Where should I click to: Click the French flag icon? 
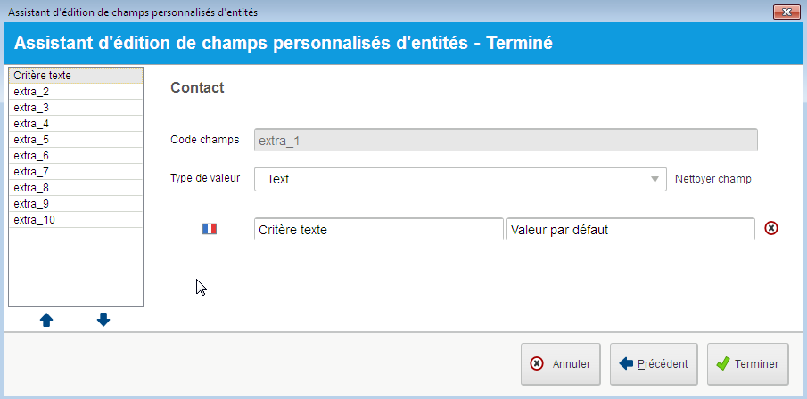210,229
